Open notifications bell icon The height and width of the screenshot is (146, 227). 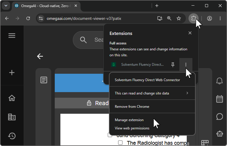click(220, 81)
